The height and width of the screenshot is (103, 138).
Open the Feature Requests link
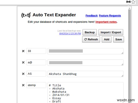click(x=110, y=16)
